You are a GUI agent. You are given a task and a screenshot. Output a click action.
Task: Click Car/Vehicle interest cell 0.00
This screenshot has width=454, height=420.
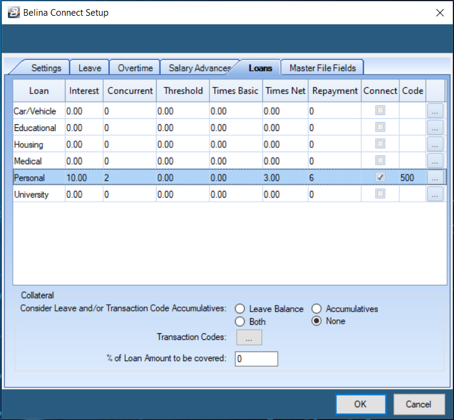point(84,111)
